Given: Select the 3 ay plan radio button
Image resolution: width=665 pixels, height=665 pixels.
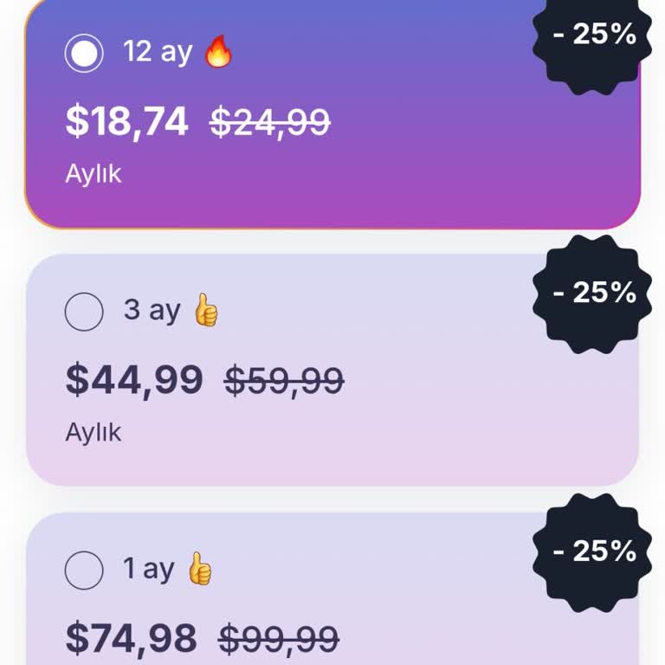Looking at the screenshot, I should [84, 311].
